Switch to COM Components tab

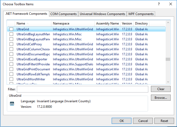(63, 14)
